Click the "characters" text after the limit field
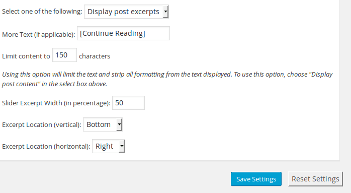The width and height of the screenshot is (351, 193). click(95, 56)
